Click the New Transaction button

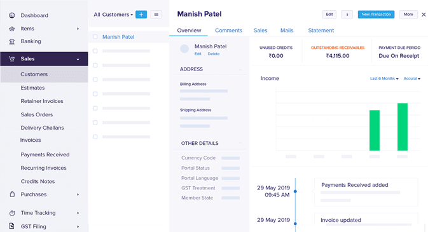(x=376, y=15)
